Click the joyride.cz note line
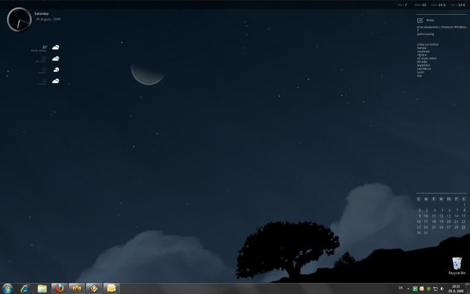 point(424,69)
